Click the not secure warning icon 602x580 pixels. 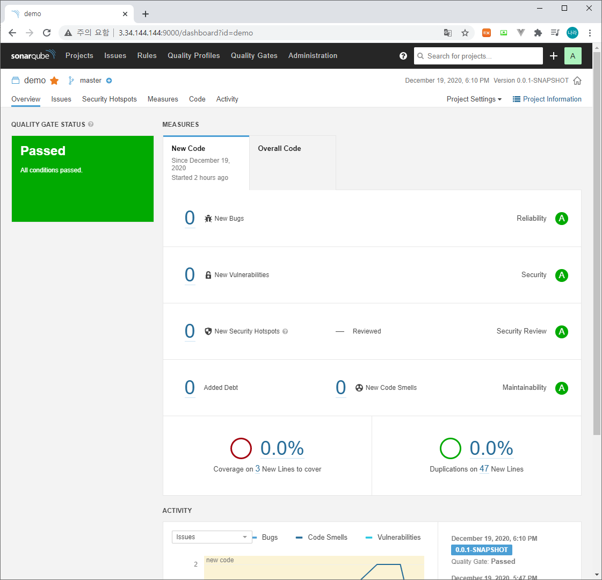pos(68,33)
